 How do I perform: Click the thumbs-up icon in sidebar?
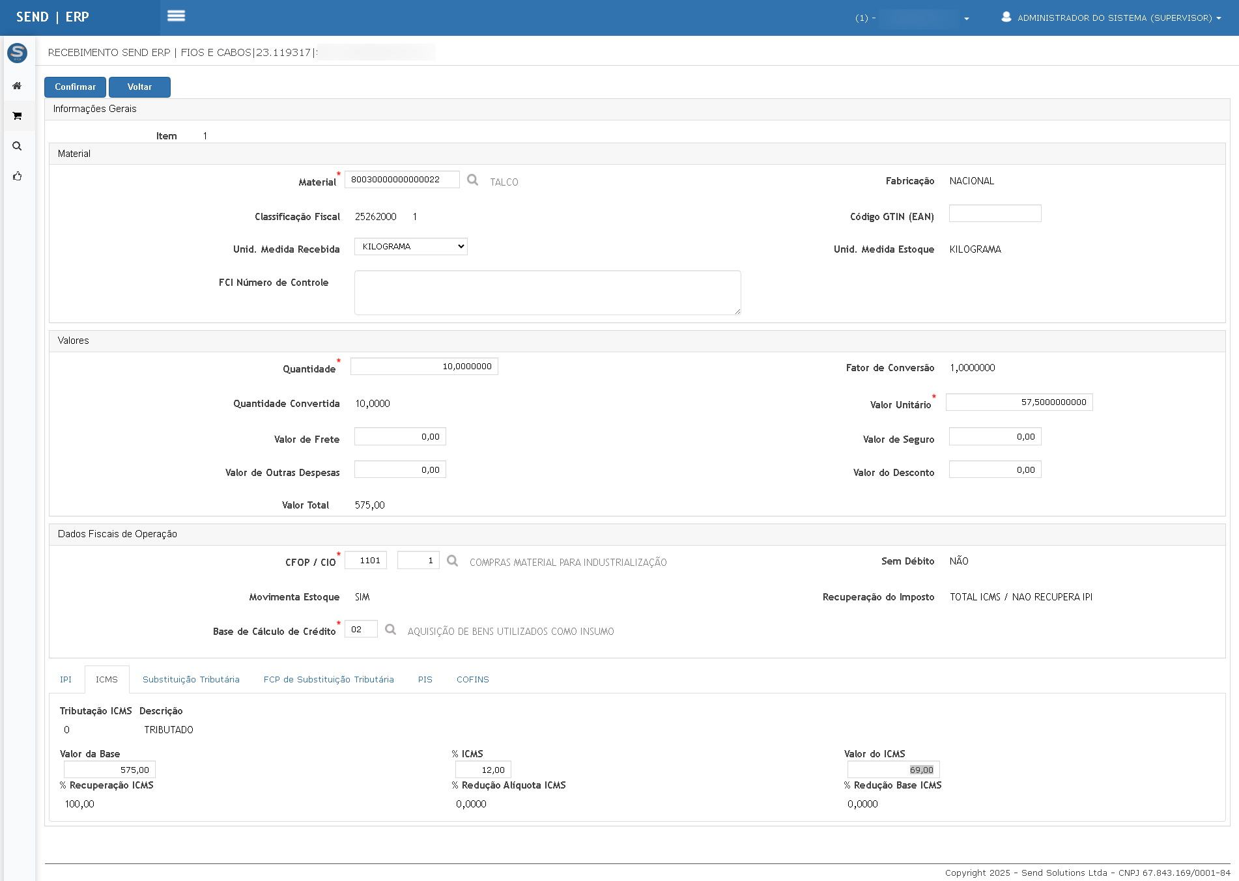click(17, 176)
